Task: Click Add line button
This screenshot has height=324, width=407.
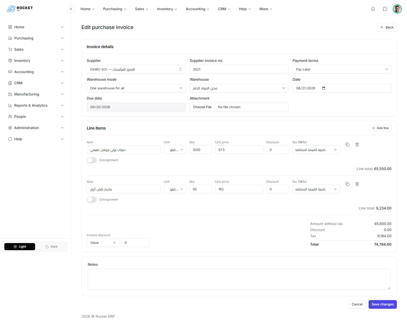Action: tap(380, 128)
